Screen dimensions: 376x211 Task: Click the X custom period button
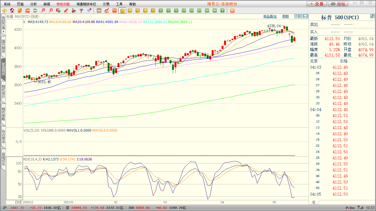(x=153, y=10)
